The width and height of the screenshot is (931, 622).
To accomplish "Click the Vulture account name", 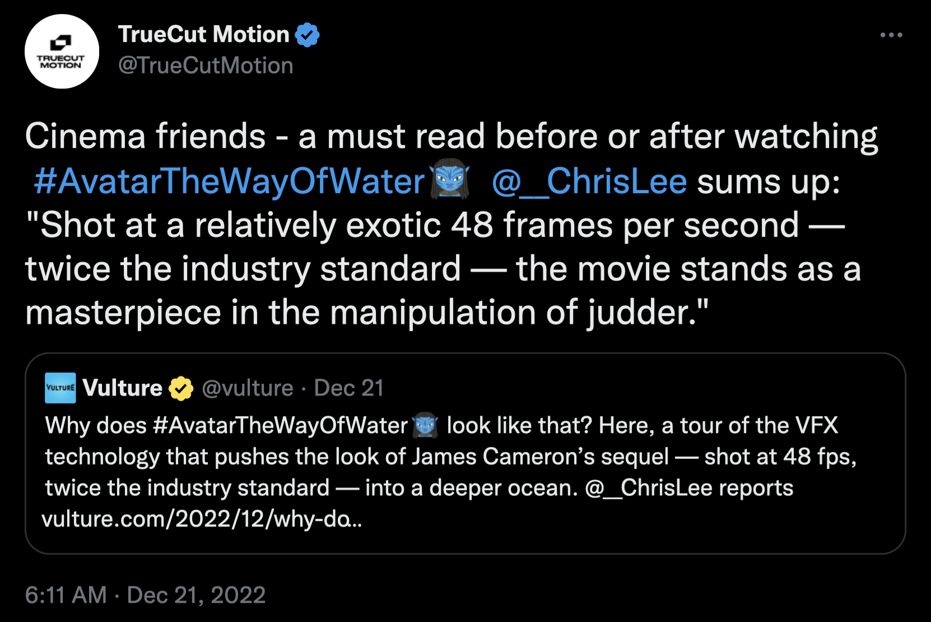I will (x=123, y=388).
